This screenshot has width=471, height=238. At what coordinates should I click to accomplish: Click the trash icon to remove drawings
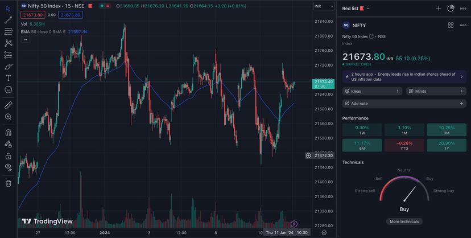point(8,183)
